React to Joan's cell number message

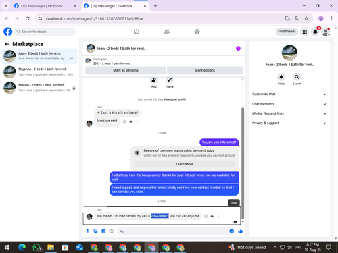click(x=206, y=216)
